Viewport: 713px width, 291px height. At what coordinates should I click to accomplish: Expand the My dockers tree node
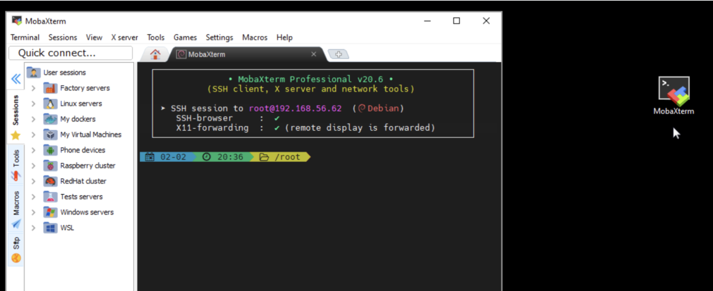coord(33,119)
